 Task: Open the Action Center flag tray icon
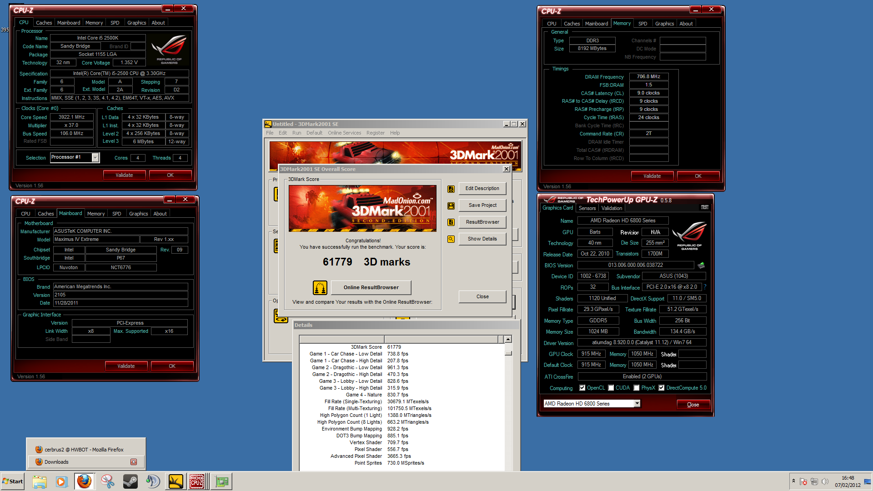pos(803,481)
